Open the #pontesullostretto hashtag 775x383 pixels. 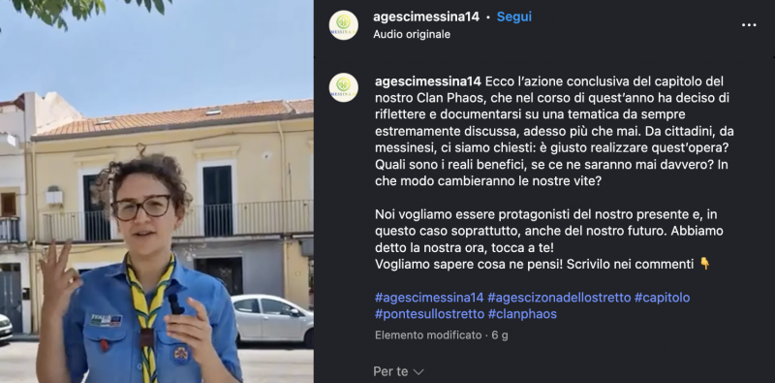429,314
